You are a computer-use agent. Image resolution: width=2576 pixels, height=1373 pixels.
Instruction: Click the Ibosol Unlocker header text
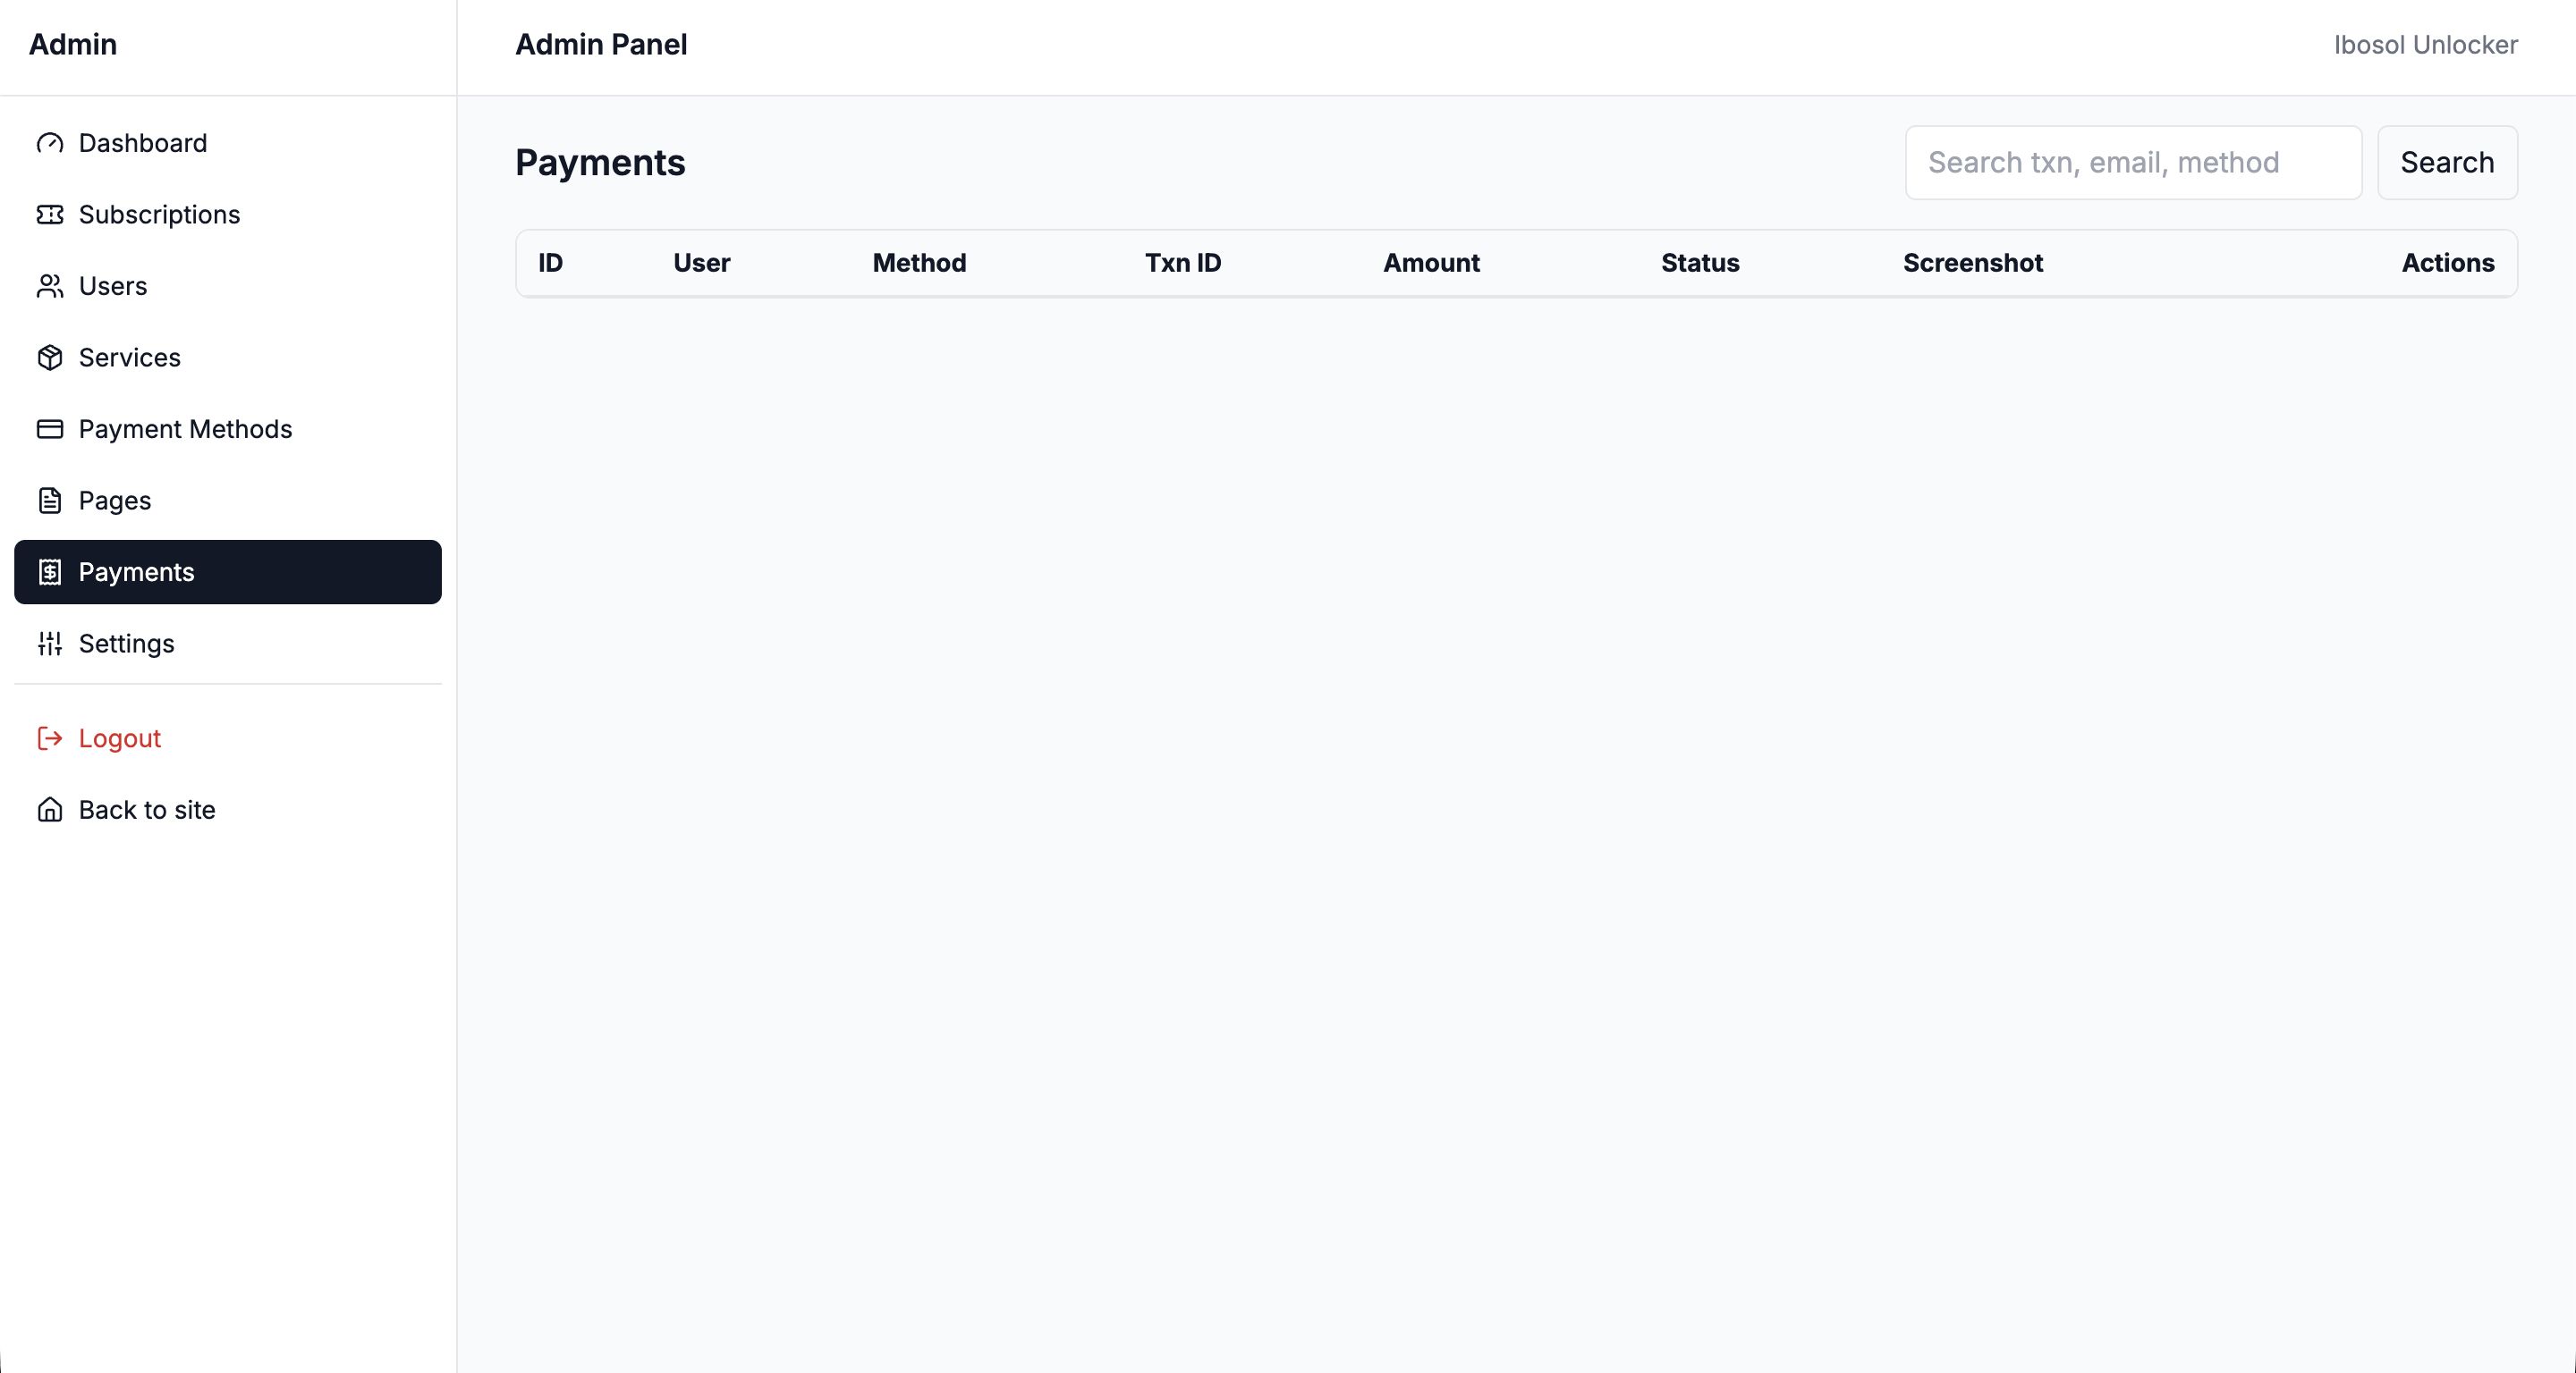pos(2425,45)
